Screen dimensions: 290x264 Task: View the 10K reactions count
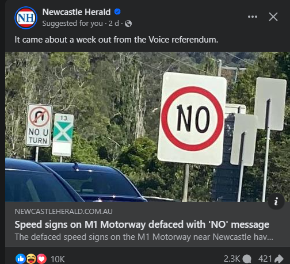58,259
